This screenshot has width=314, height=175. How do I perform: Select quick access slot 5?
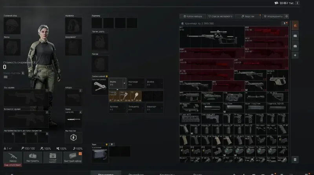coord(9,137)
